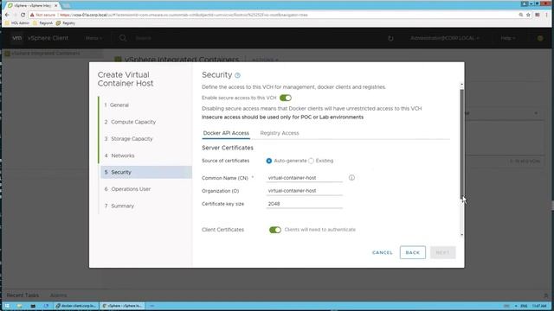Open the Security help question-mark icon
Image resolution: width=554 pixels, height=311 pixels.
237,75
